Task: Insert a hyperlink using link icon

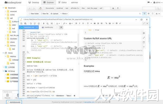Action: (x=106, y=23)
